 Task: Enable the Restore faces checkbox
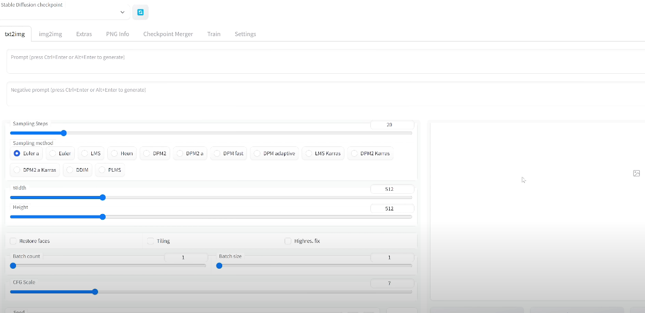tap(13, 241)
